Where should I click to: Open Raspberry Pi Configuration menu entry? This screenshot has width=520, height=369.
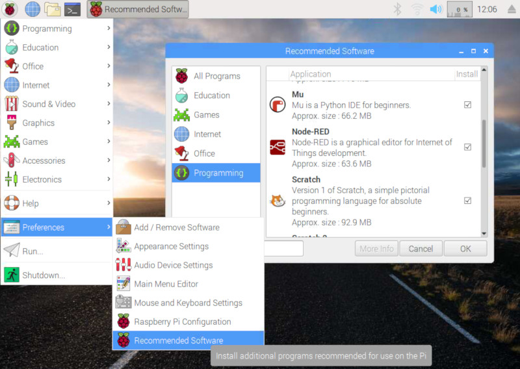188,322
